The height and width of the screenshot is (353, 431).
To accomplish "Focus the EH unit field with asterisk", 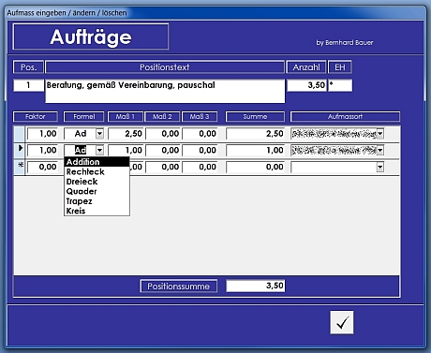I will [340, 85].
